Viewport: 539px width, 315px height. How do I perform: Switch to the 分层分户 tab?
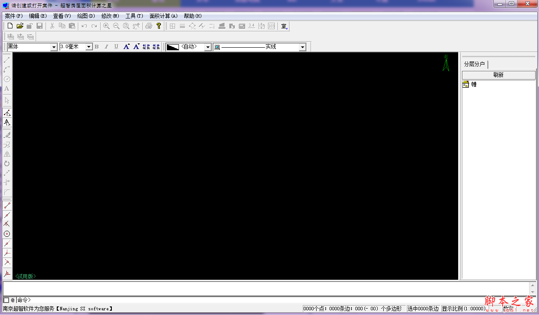point(474,65)
